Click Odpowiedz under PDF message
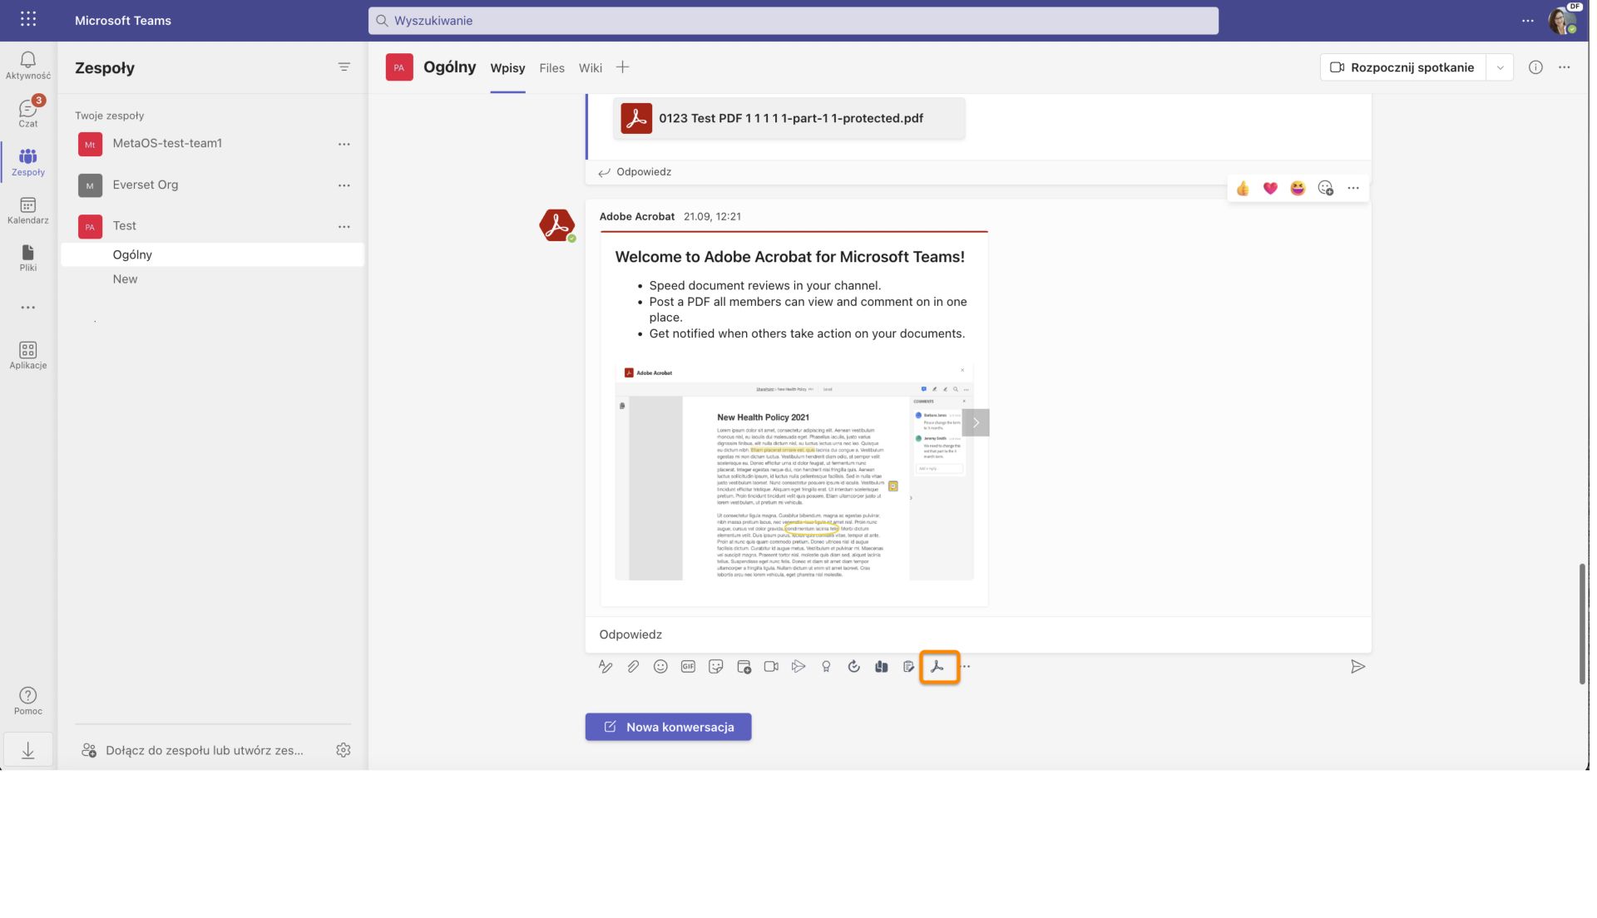This screenshot has height=918, width=1597. pyautogui.click(x=635, y=172)
